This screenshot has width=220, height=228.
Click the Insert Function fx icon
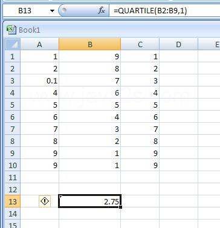(102, 10)
